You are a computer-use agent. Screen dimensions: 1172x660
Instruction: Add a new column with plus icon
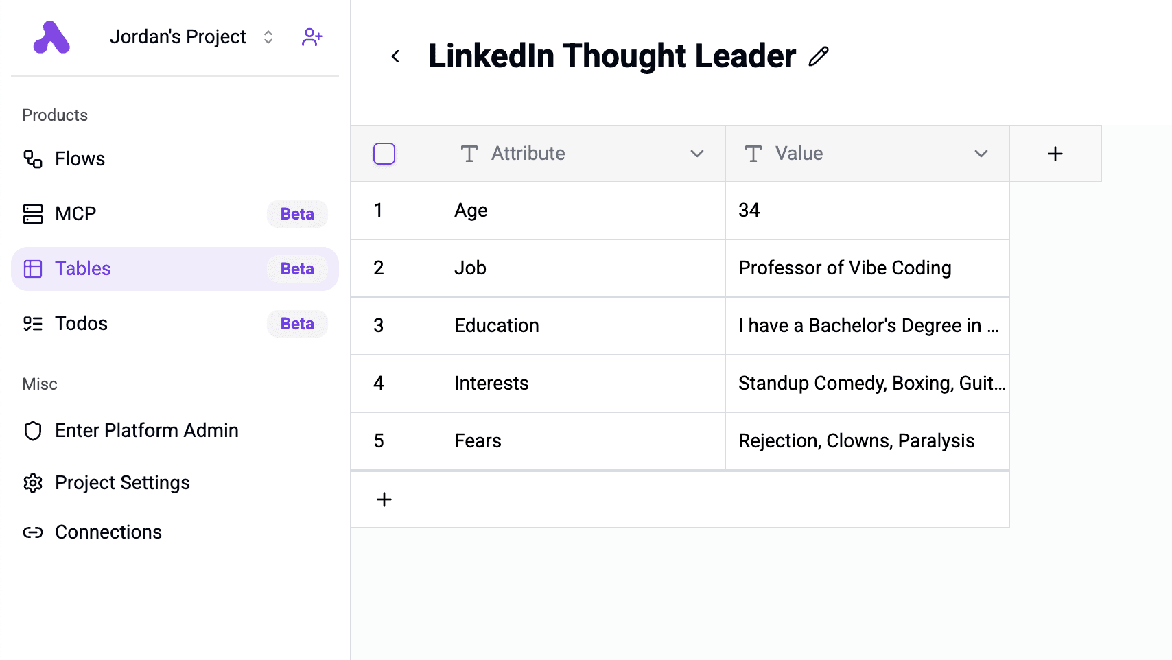1055,154
